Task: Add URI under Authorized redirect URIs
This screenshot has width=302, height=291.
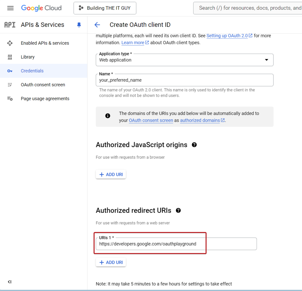Action: (x=111, y=262)
